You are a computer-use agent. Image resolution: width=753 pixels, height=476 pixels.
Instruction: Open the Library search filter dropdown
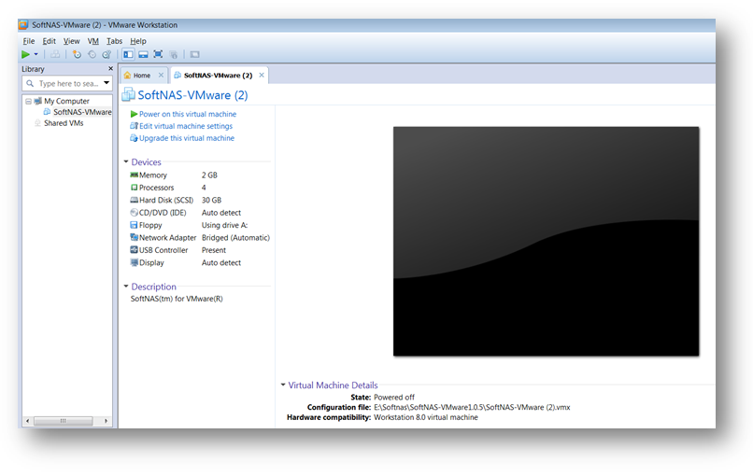(107, 83)
